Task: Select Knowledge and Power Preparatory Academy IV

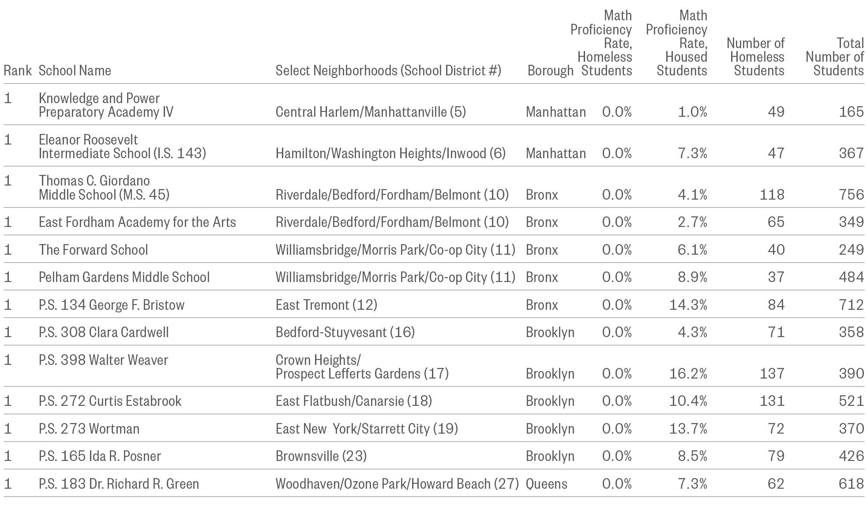Action: coord(106,105)
